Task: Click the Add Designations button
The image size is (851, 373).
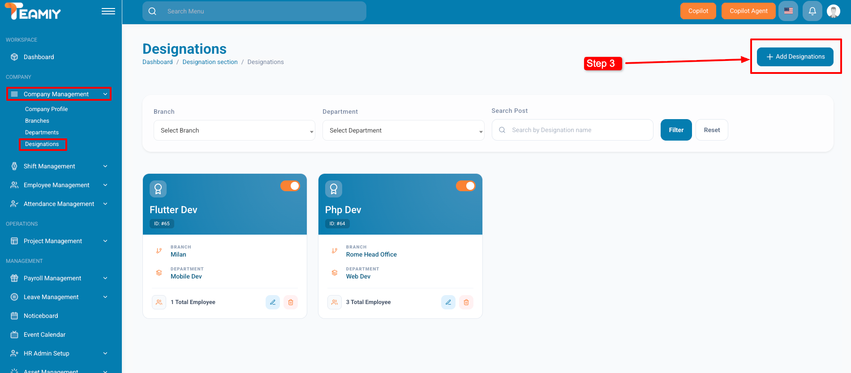Action: [795, 57]
